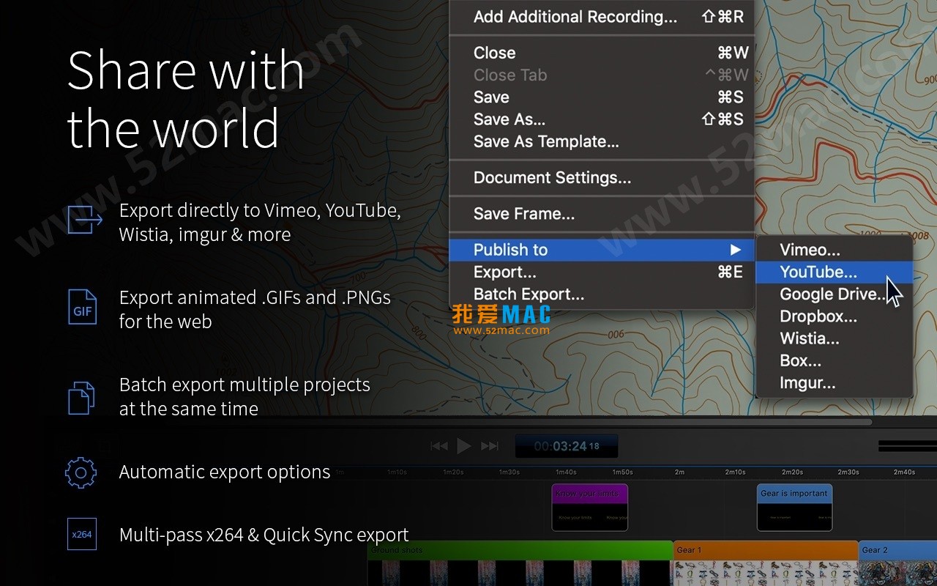Image resolution: width=937 pixels, height=586 pixels.
Task: Publish to Vimeo... from the submenu
Action: pyautogui.click(x=835, y=250)
